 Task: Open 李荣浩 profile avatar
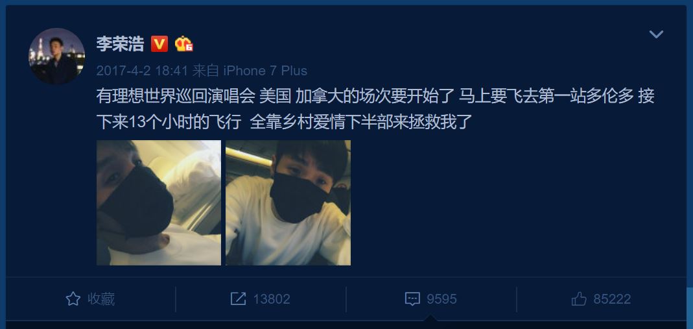[56, 56]
